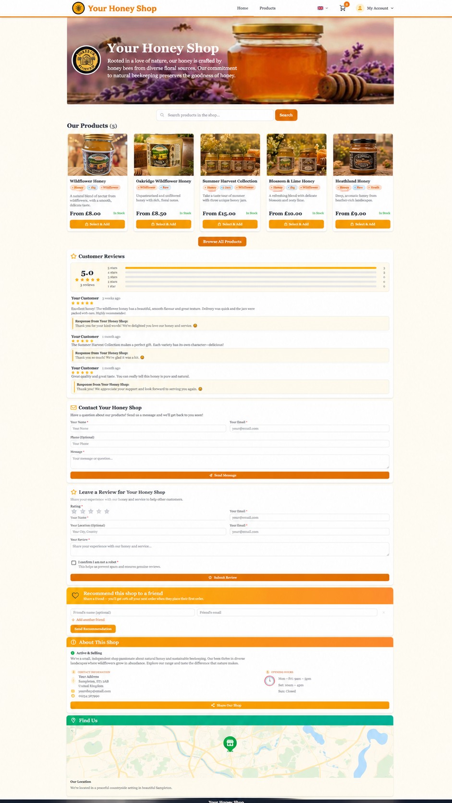Open the Wildflower Honey product image
This screenshot has width=452, height=803.
pos(98,155)
